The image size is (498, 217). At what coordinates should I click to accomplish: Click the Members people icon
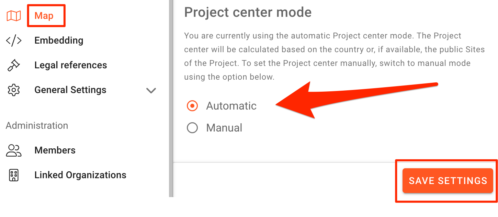click(x=14, y=150)
